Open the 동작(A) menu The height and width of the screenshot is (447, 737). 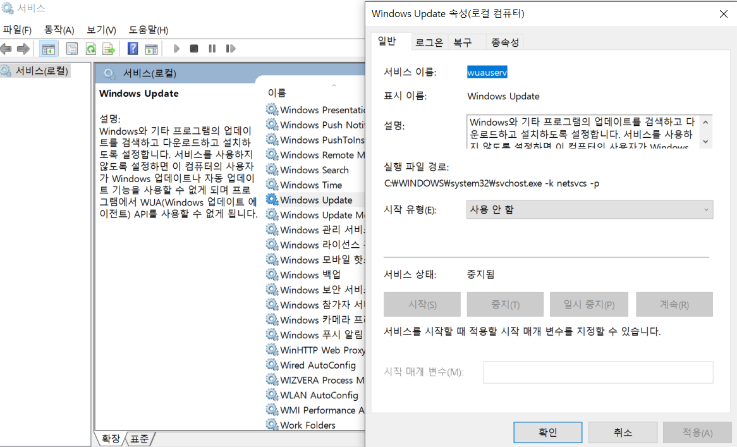[x=59, y=30]
